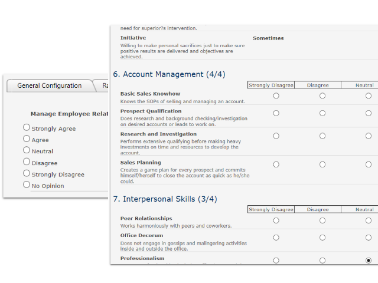Click the Research and Investigation title

[158, 134]
